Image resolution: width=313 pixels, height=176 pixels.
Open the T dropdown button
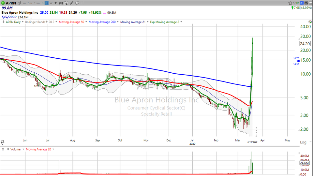tap(306, 3)
